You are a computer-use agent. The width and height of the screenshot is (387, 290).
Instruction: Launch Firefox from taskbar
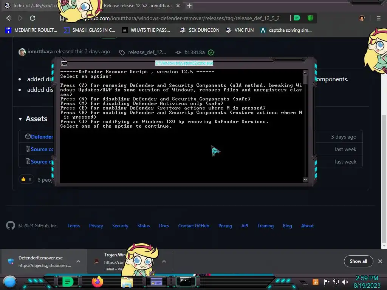pyautogui.click(x=97, y=282)
